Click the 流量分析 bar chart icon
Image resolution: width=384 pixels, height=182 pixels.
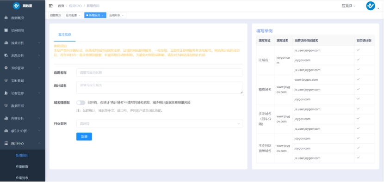[x=6, y=43]
